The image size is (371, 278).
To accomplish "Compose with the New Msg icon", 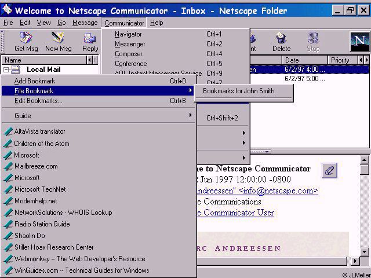I will tap(58, 38).
